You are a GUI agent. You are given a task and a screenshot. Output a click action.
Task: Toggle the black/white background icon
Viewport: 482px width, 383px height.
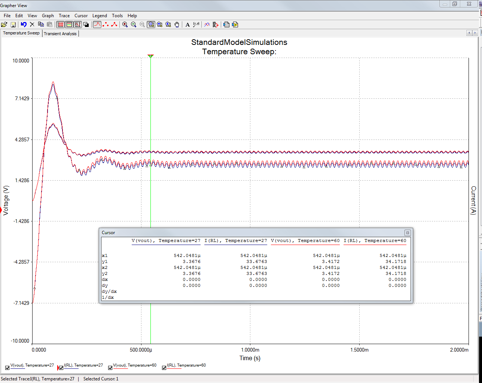[86, 25]
